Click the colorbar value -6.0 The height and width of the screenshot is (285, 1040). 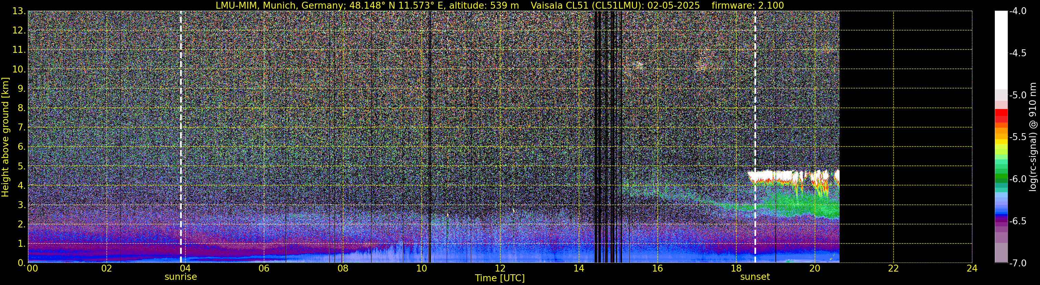[1018, 179]
